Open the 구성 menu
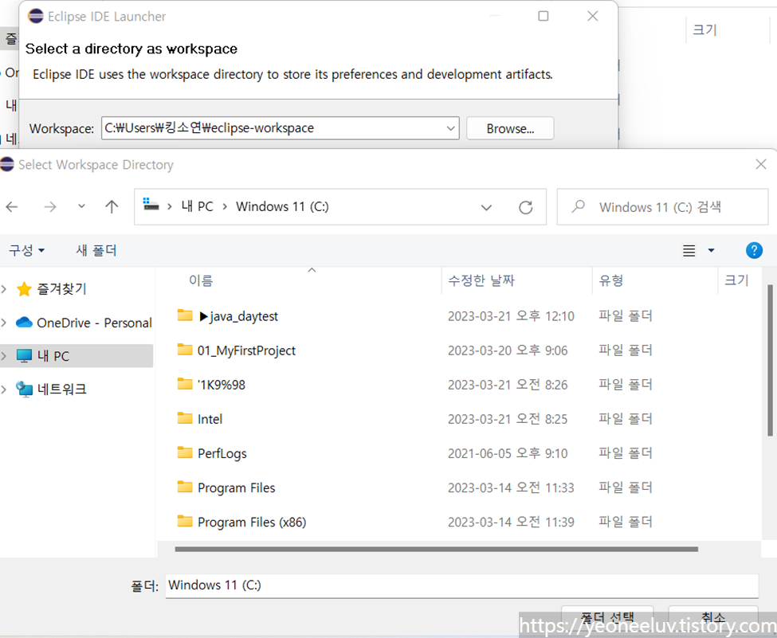The height and width of the screenshot is (638, 777). click(26, 250)
